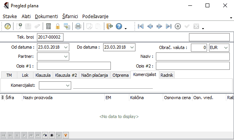Switch to the Način plaćanja tab
Image resolution: width=234 pixels, height=140 pixels.
(x=95, y=75)
